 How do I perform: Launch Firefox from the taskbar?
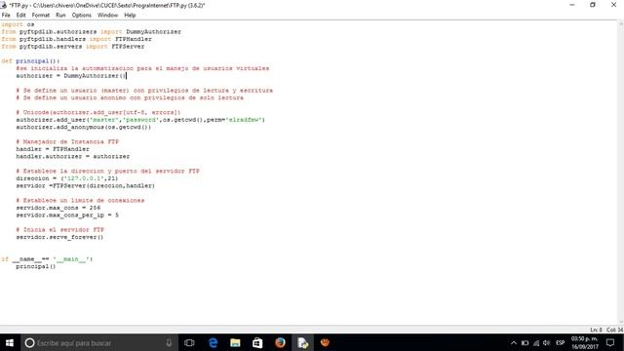(x=280, y=342)
